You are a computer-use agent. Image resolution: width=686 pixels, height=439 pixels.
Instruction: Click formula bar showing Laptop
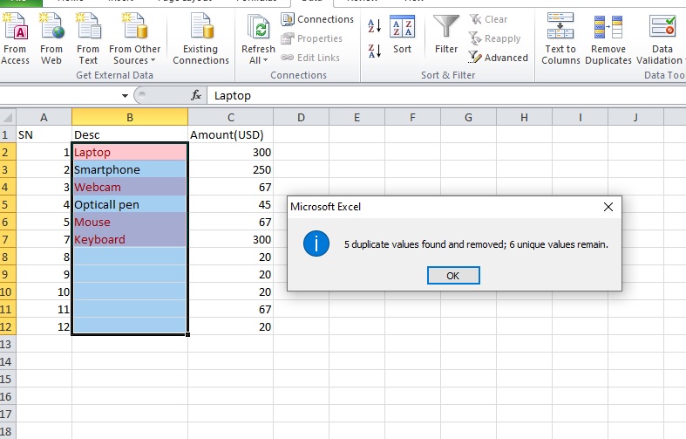[446, 95]
